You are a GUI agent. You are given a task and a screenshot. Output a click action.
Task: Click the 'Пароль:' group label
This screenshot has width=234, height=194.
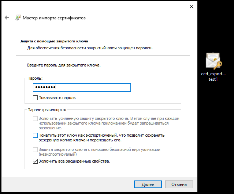(x=35, y=79)
